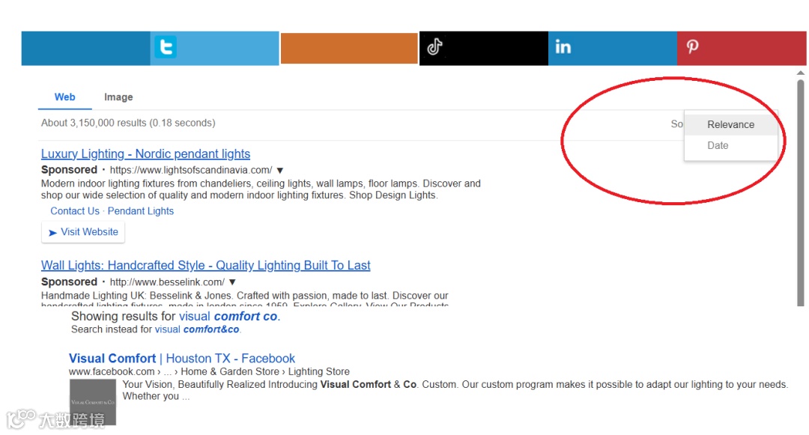Switch to the Image tab
This screenshot has height=435, width=809.
[118, 97]
